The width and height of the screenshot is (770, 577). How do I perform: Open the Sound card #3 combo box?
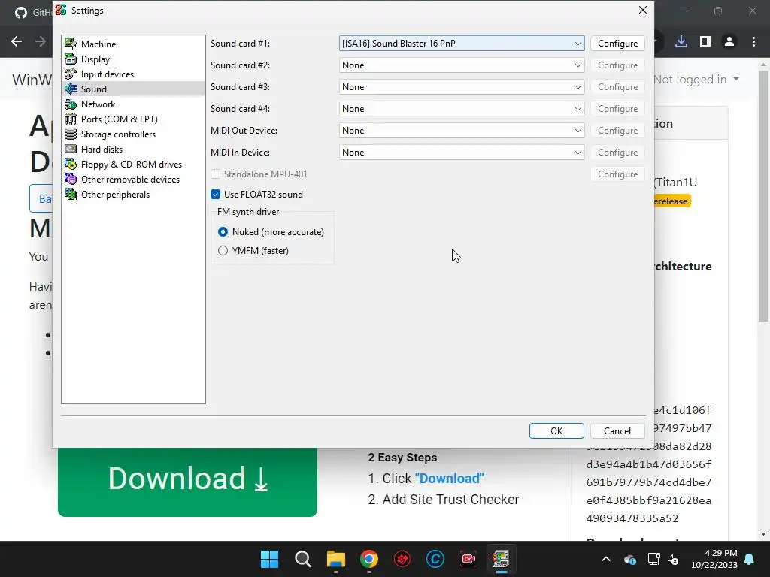coord(462,87)
